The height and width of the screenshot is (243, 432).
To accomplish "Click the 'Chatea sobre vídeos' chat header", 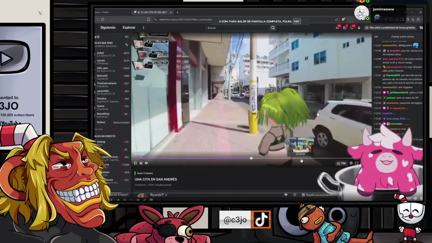I will [x=402, y=36].
